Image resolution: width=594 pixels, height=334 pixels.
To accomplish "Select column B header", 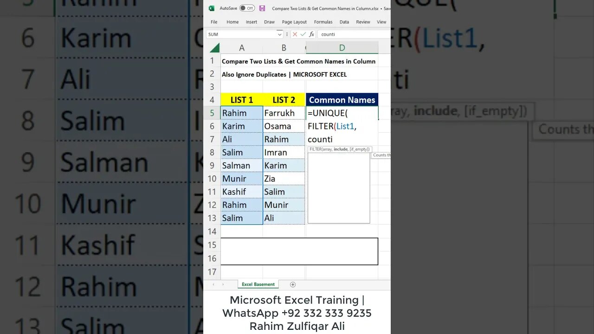I will (x=284, y=48).
